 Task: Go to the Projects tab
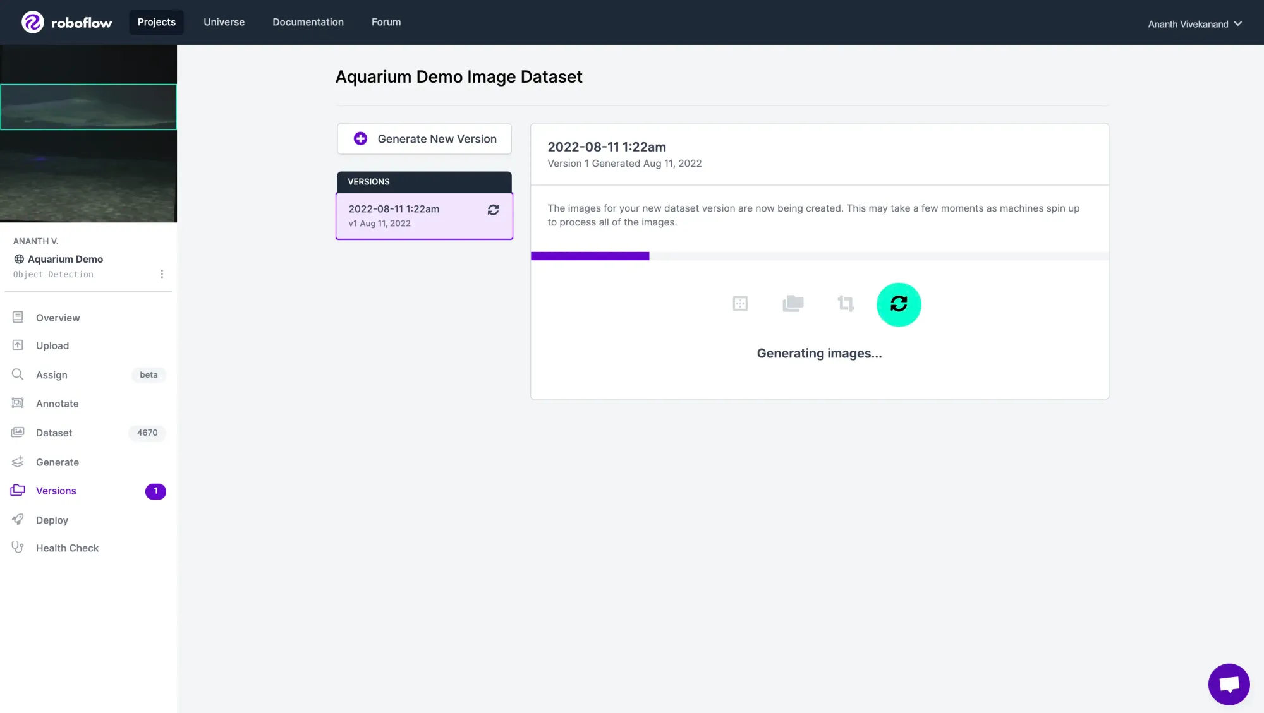click(x=156, y=22)
